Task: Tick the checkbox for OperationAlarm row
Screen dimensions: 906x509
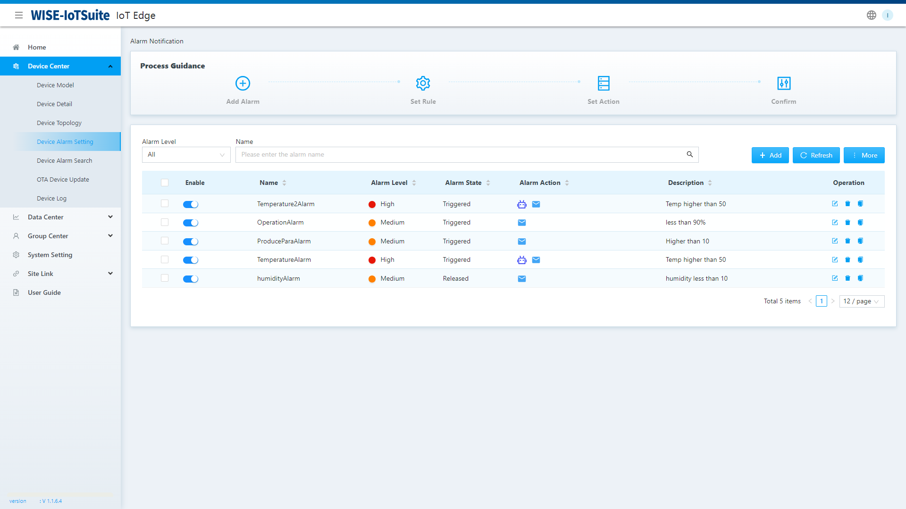Action: pos(165,222)
